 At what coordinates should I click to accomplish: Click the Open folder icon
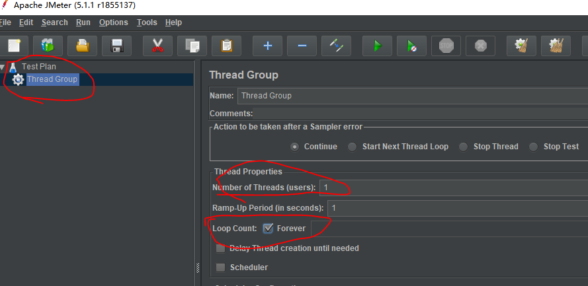[x=82, y=46]
